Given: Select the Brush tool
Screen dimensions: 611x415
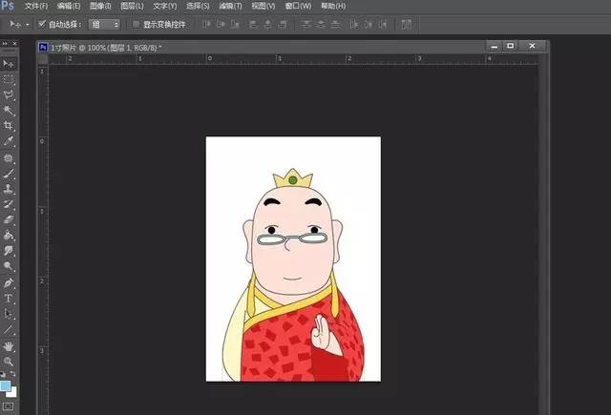Looking at the screenshot, I should tap(9, 174).
